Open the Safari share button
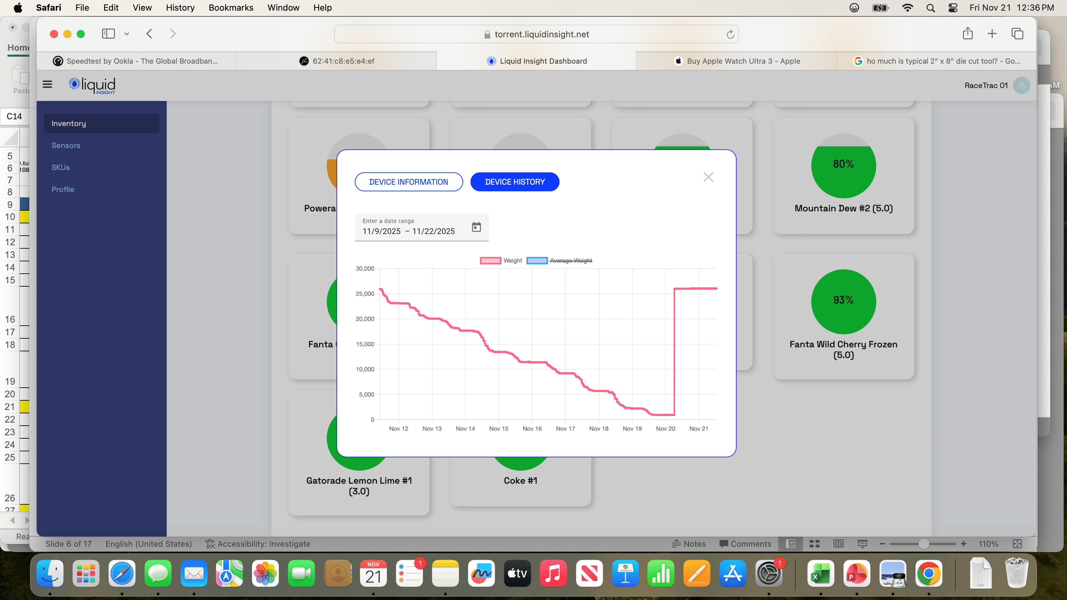The width and height of the screenshot is (1067, 600). pyautogui.click(x=968, y=34)
